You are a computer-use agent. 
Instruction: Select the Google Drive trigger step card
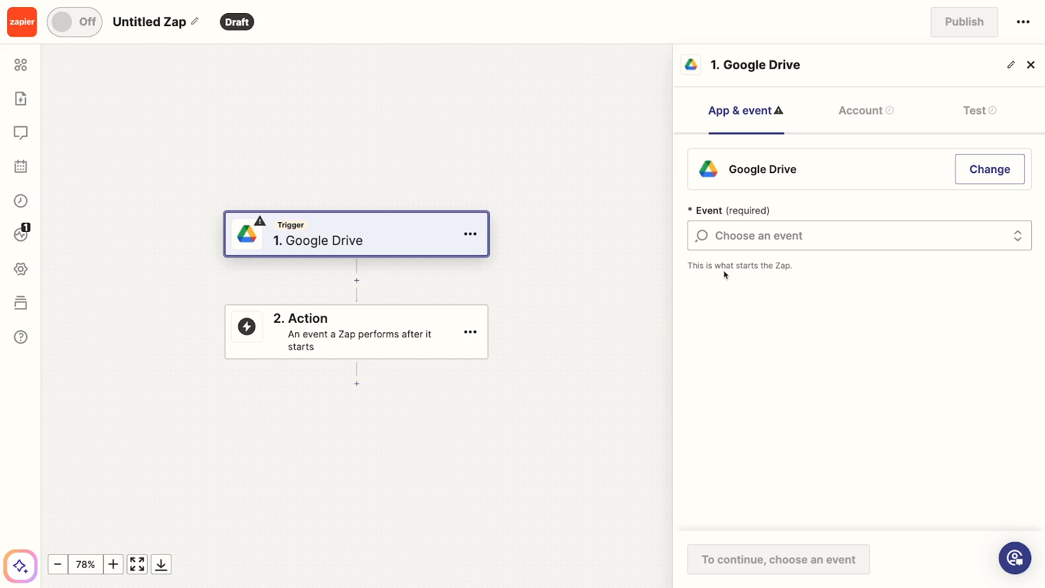[357, 234]
